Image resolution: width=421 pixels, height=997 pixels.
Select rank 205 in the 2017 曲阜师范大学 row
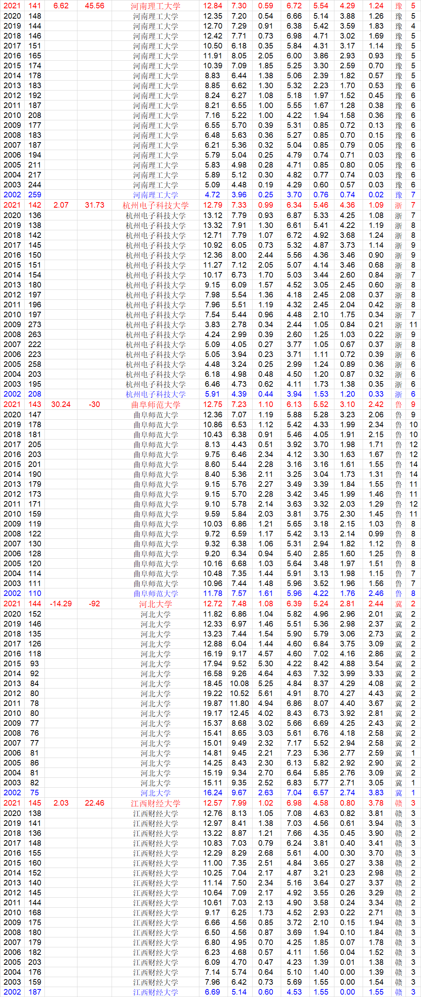tap(35, 445)
